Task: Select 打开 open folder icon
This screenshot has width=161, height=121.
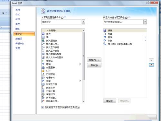Action: [43, 71]
